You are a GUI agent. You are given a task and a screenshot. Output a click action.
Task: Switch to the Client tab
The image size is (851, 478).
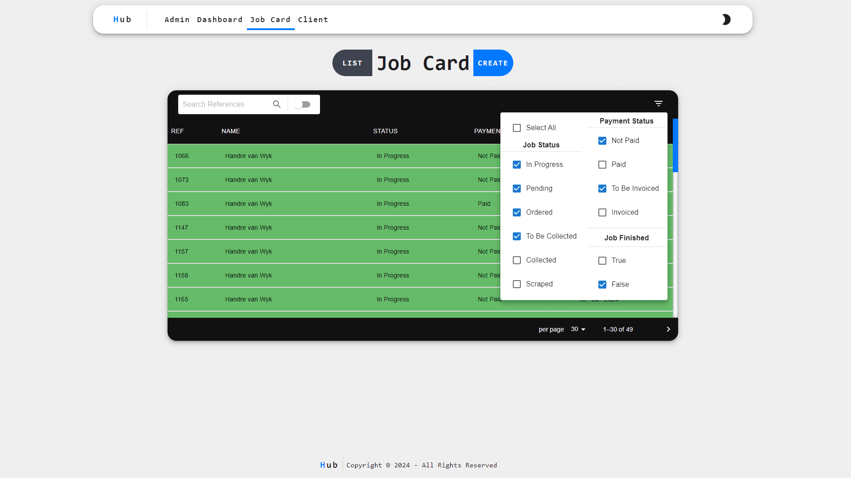[313, 19]
